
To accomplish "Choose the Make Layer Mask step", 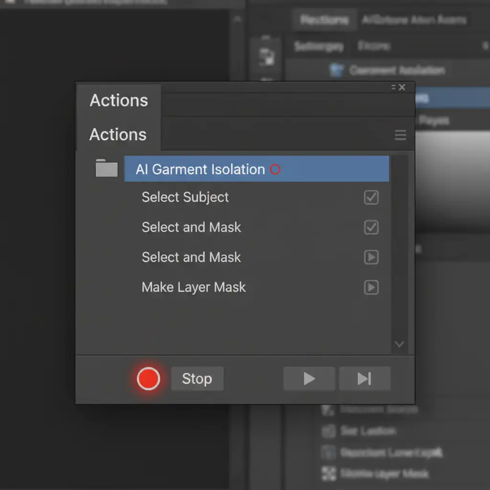I will pos(194,287).
